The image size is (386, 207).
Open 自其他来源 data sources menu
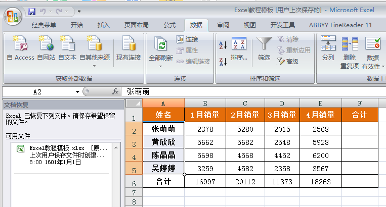click(95, 51)
